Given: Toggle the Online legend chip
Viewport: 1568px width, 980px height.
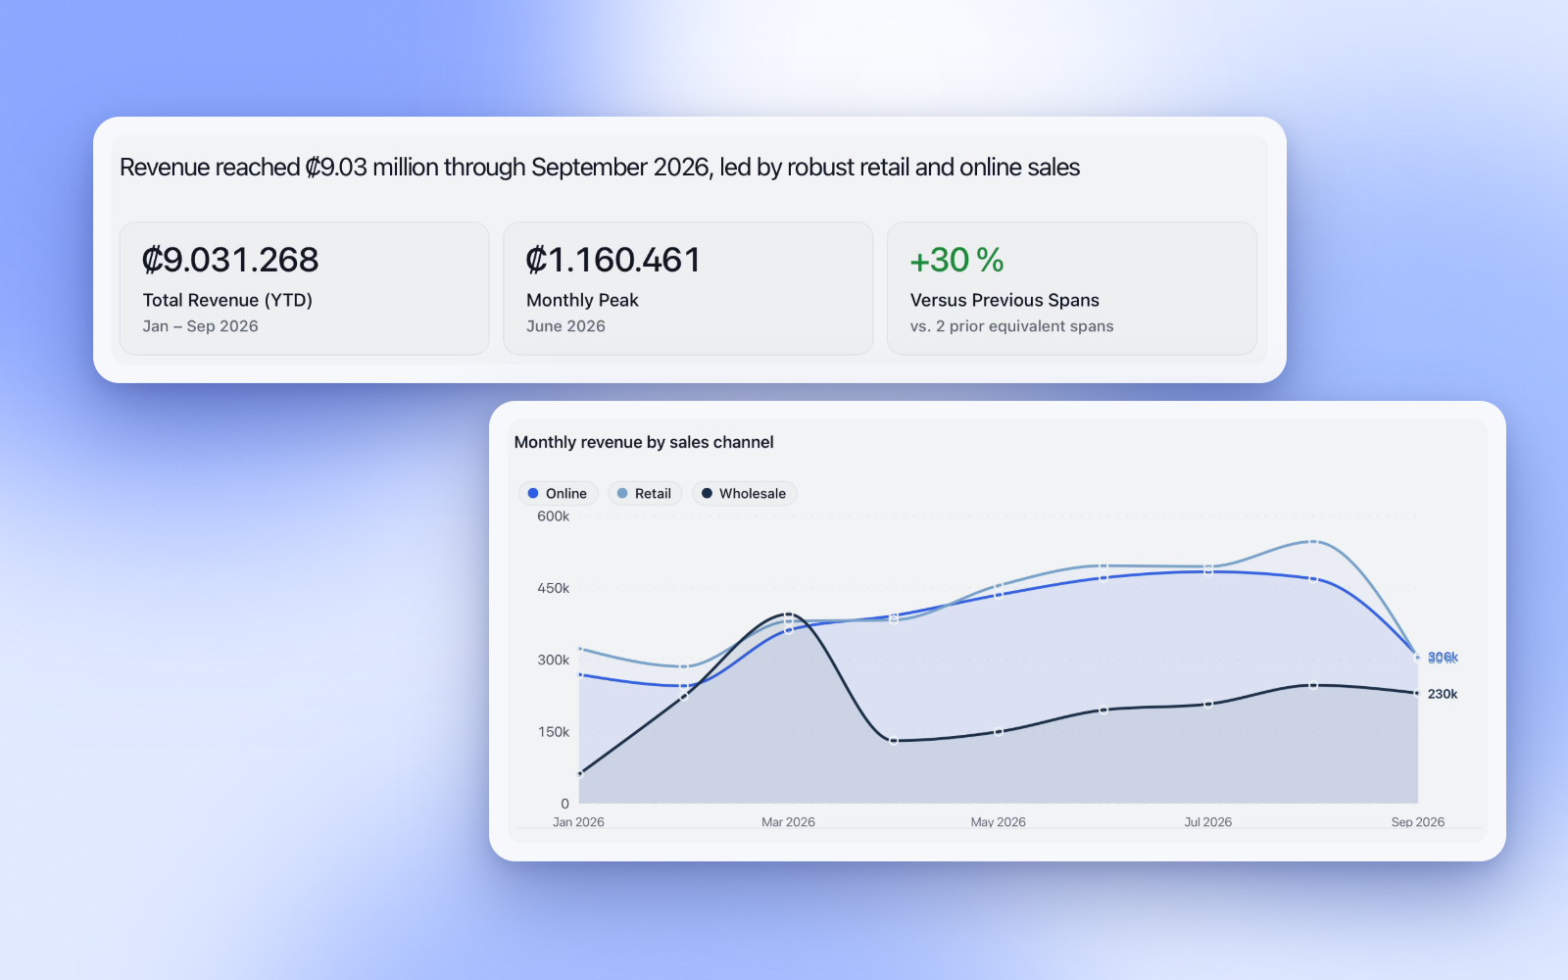Looking at the screenshot, I should tap(558, 493).
